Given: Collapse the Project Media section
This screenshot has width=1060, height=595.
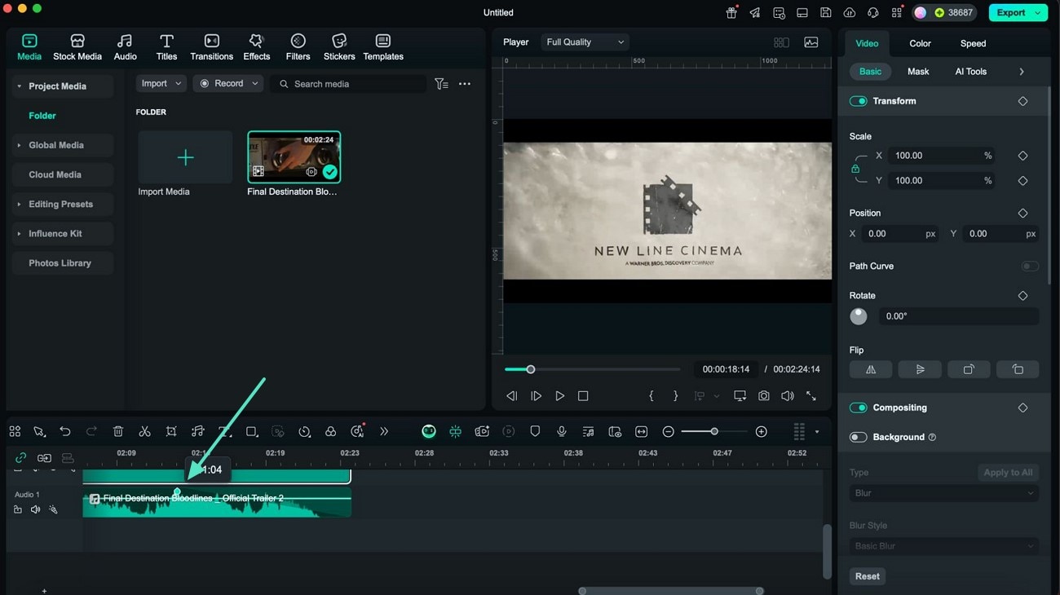Looking at the screenshot, I should tap(19, 86).
